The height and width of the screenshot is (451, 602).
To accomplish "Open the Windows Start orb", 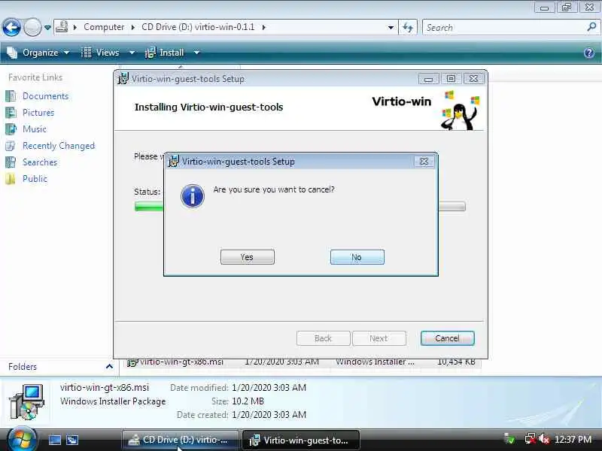I will click(21, 440).
